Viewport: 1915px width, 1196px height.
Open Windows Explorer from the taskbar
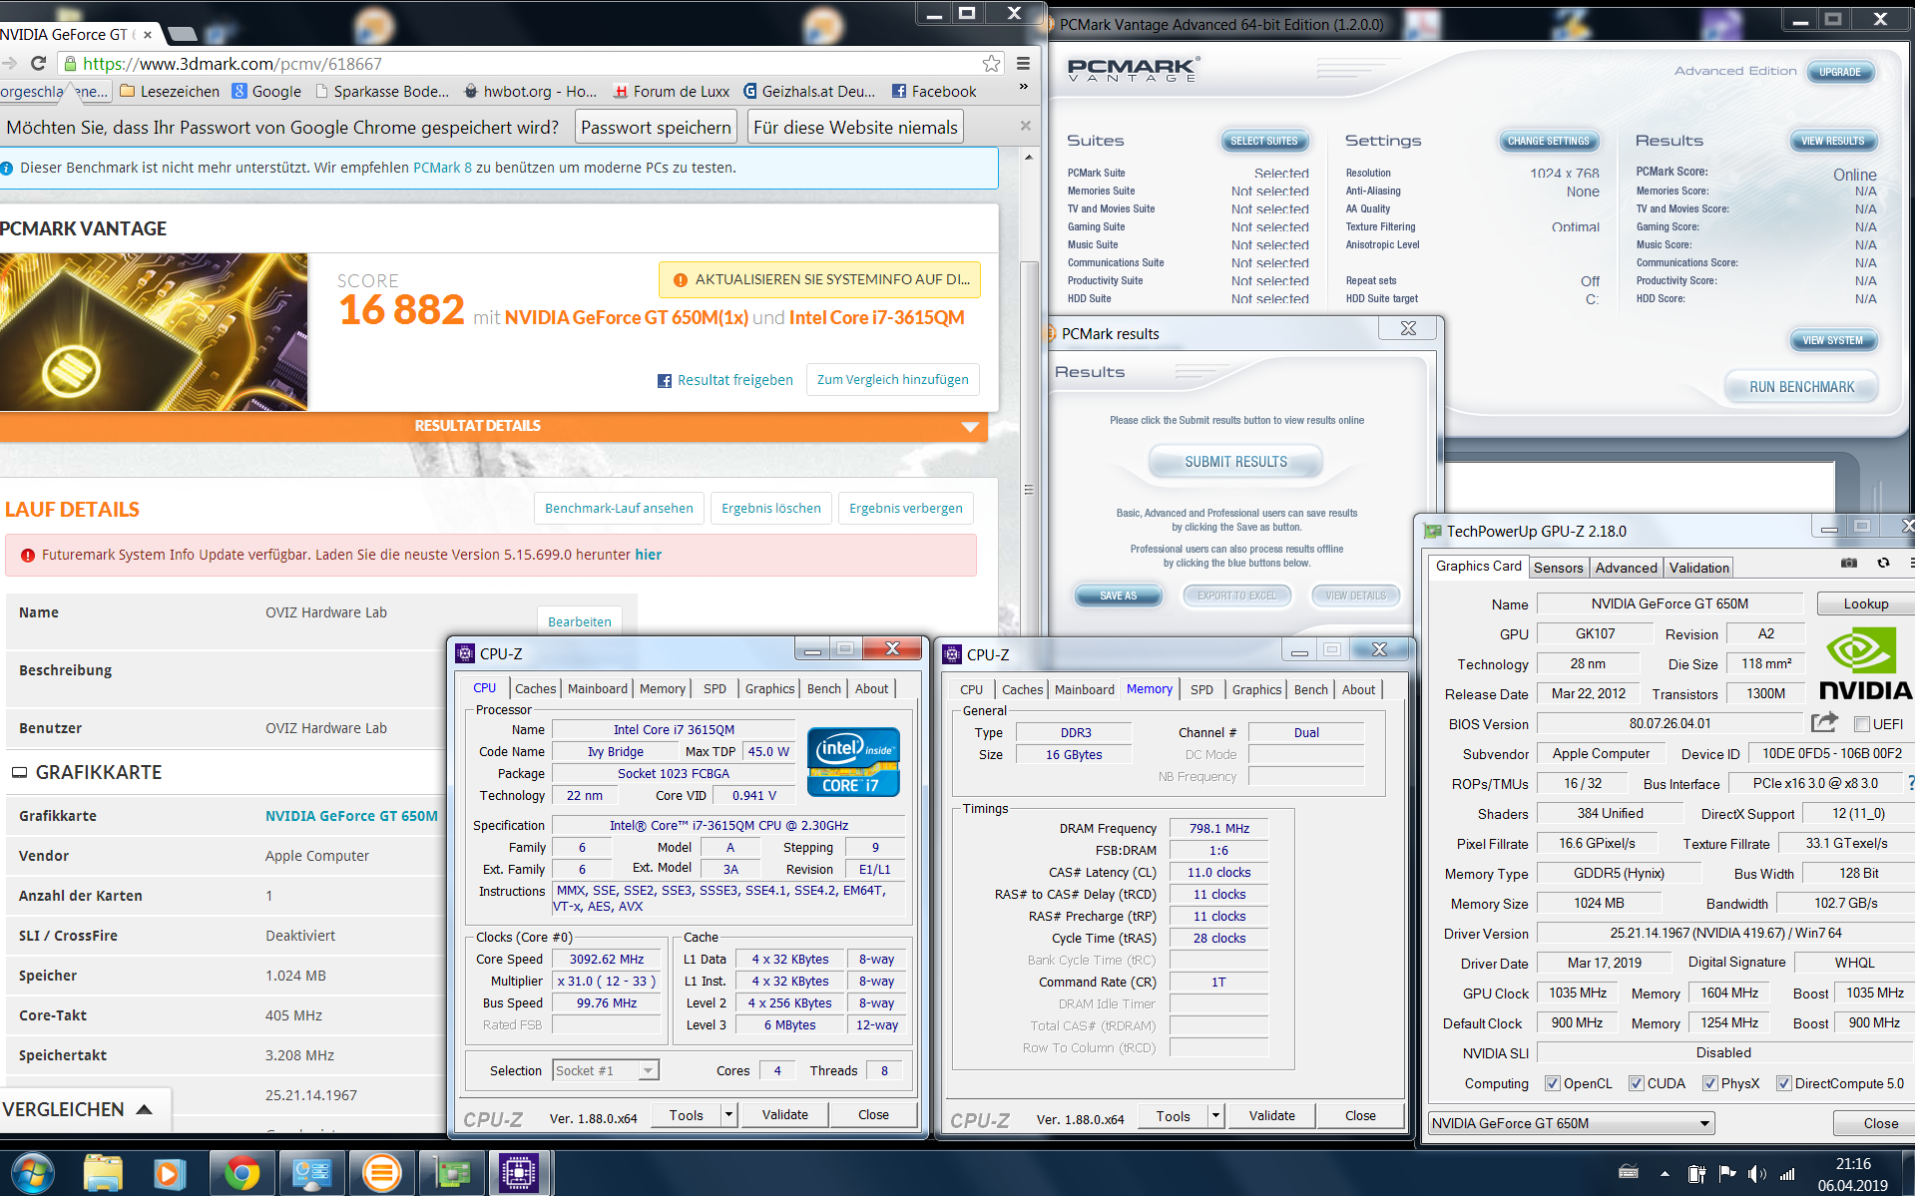coord(103,1173)
